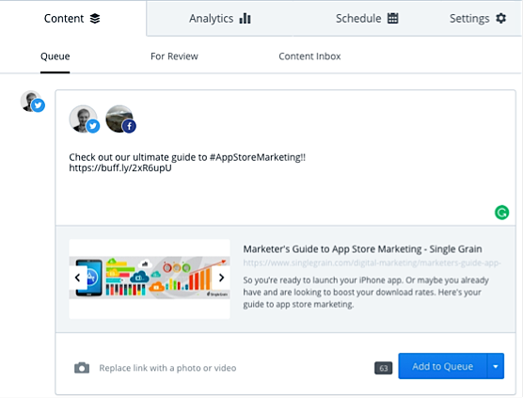The width and height of the screenshot is (523, 398).
Task: Click the camera icon to attach media
Action: [x=82, y=368]
